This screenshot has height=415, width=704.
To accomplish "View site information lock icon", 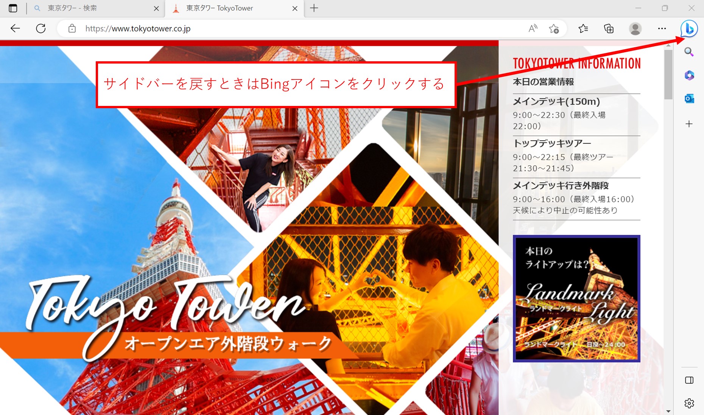I will (72, 28).
